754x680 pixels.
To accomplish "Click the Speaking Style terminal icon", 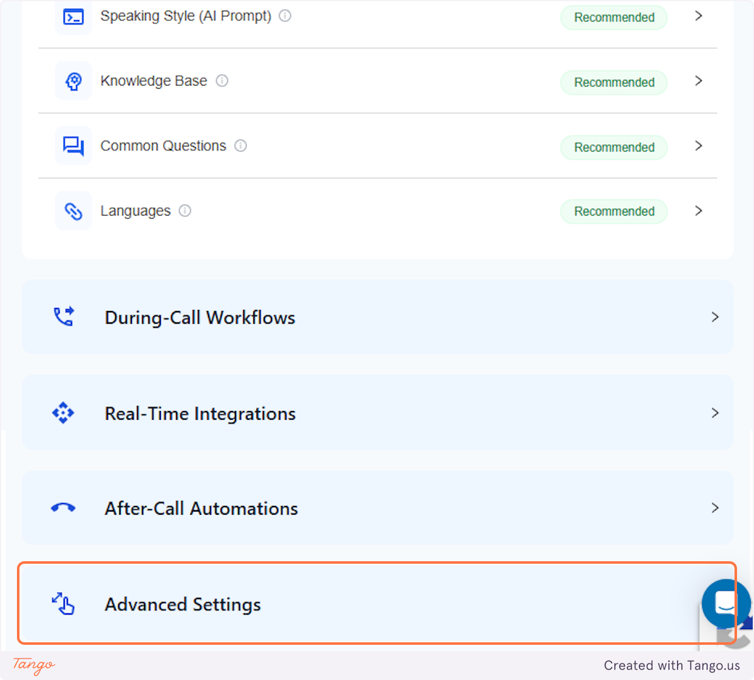I will pyautogui.click(x=74, y=17).
